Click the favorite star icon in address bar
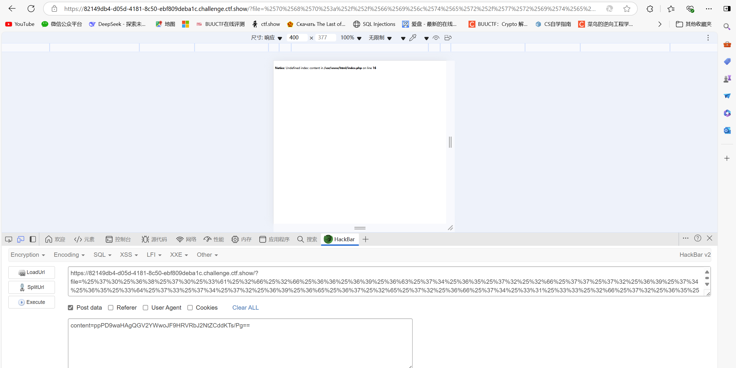The image size is (736, 368). pyautogui.click(x=627, y=9)
